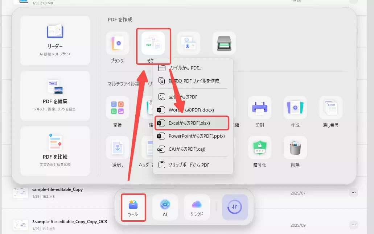Choose WordからのPDF(.docx) entry
The height and width of the screenshot is (234, 374).
click(193, 110)
